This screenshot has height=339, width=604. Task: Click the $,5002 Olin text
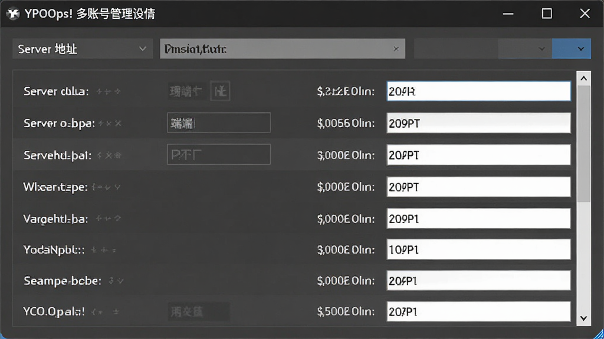click(x=346, y=311)
